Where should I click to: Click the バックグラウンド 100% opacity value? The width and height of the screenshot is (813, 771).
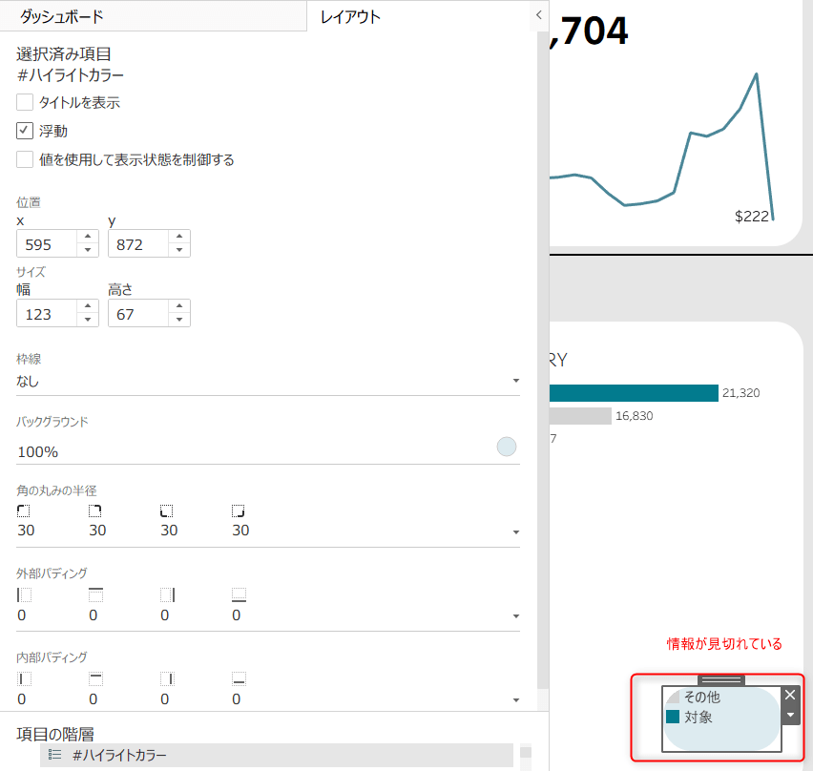pos(38,452)
